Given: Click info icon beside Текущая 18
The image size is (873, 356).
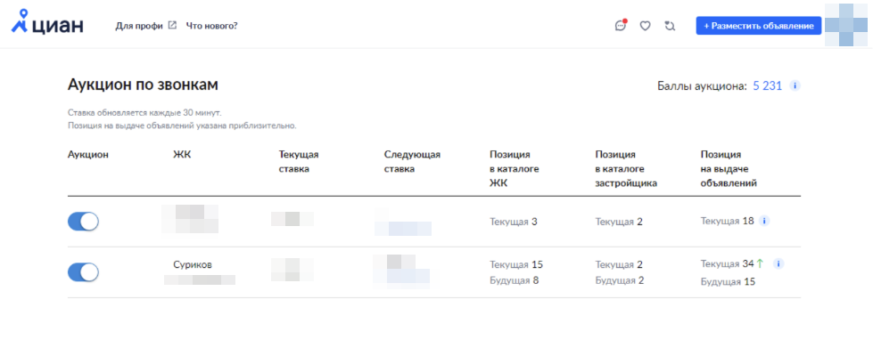Looking at the screenshot, I should tap(764, 221).
